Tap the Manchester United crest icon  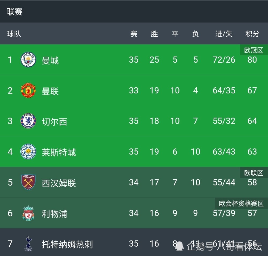28,90
